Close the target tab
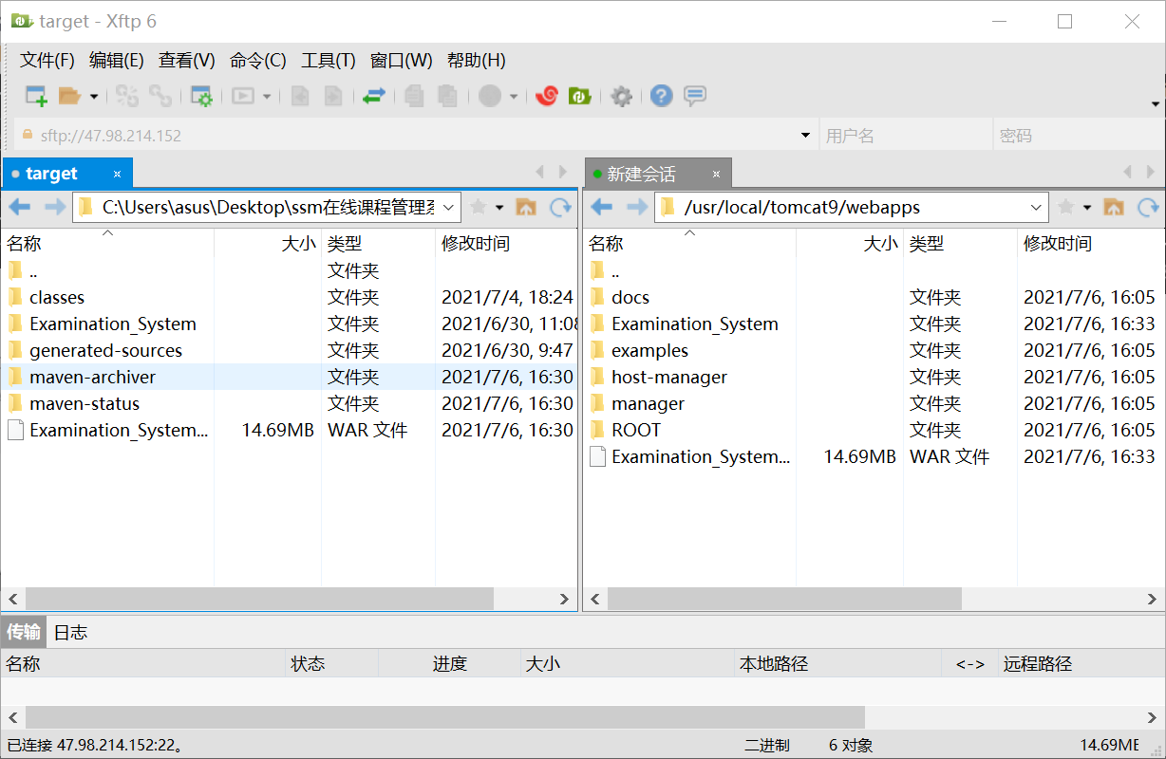Image resolution: width=1166 pixels, height=759 pixels. tap(118, 174)
